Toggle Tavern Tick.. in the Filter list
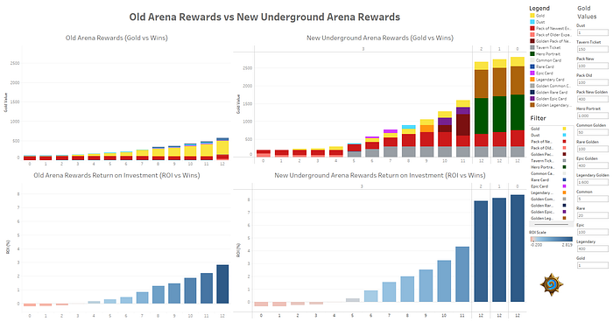The width and height of the screenshot is (613, 322). (549, 161)
